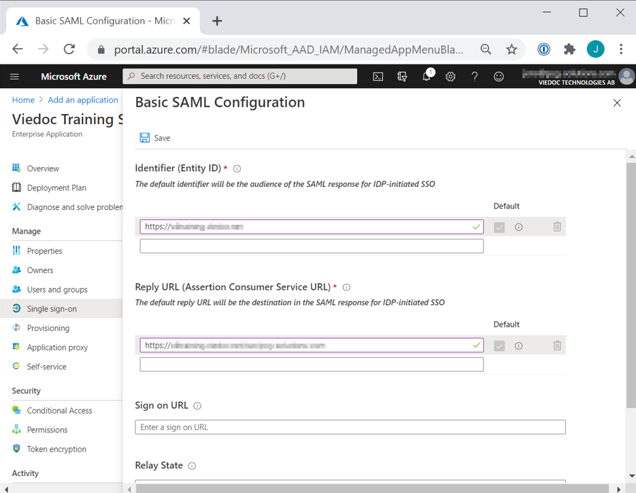636x493 pixels.
Task: Expand the Azure portal hamburger menu
Action: [x=14, y=77]
